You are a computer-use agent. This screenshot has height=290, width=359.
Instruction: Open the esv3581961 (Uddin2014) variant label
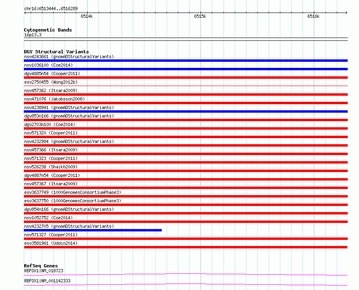51,243
